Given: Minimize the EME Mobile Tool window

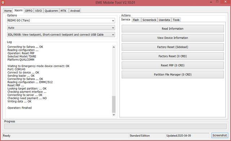Looking at the screenshot, I should coord(211,2).
